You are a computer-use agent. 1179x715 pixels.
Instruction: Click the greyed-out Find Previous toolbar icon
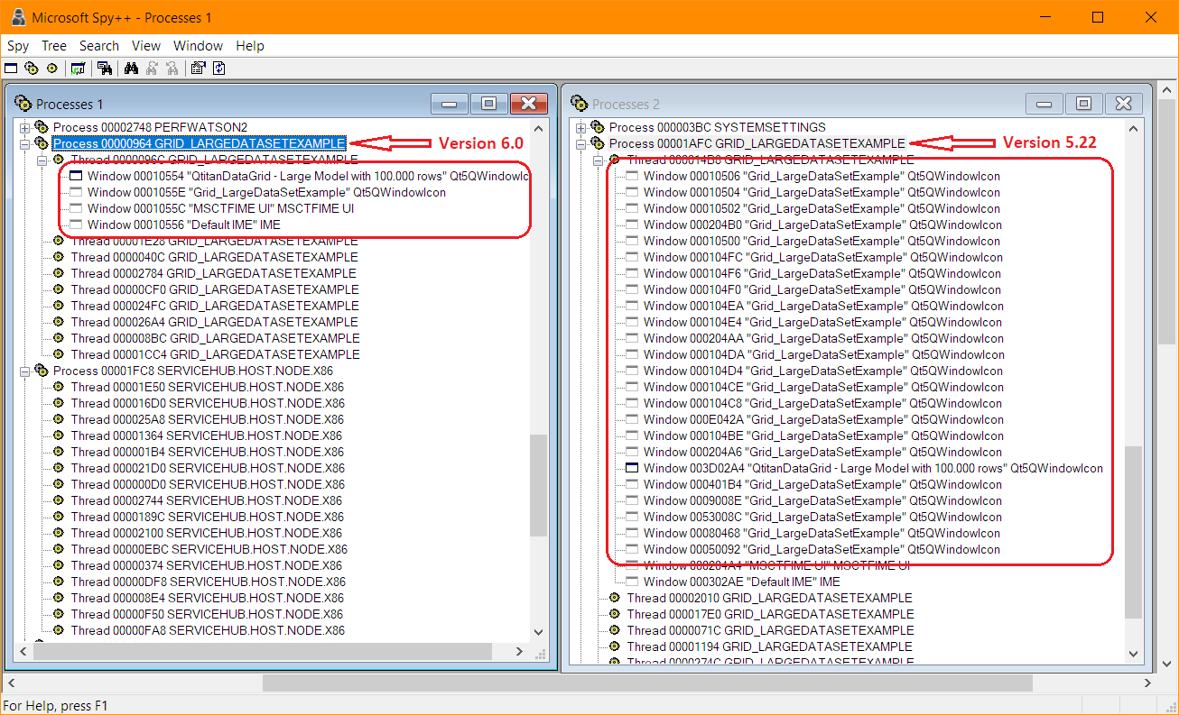(172, 68)
